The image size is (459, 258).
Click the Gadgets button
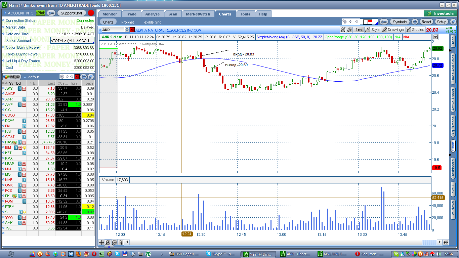[x=12, y=77]
